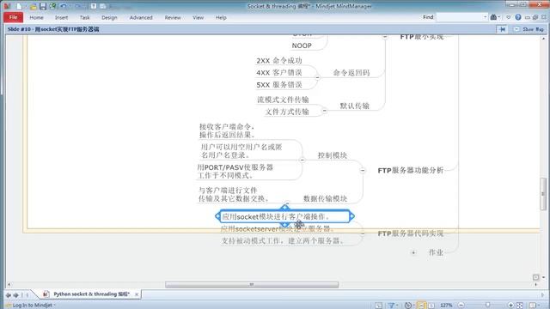The image size is (550, 309).
Task: Select the 用PORT/PASV使服务器 topic
Action: coord(235,172)
